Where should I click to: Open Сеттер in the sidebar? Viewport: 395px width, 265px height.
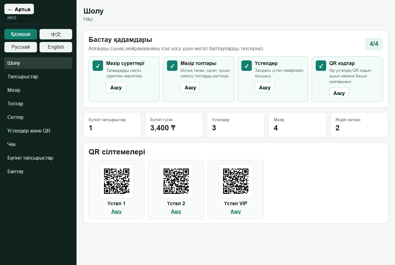[x=38, y=117]
